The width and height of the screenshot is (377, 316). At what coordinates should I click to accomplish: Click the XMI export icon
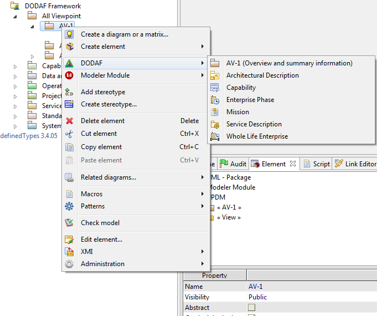(x=69, y=252)
